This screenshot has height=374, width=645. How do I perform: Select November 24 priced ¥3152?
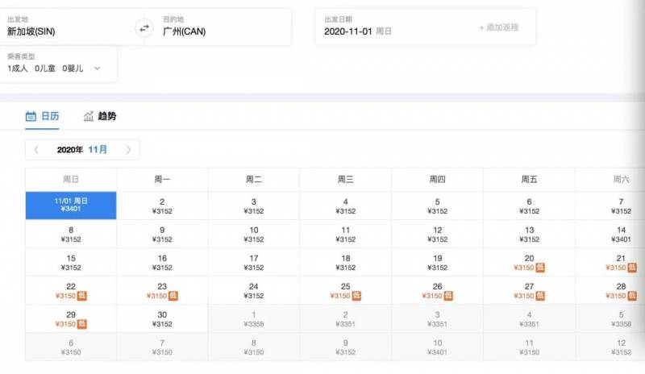pos(254,290)
